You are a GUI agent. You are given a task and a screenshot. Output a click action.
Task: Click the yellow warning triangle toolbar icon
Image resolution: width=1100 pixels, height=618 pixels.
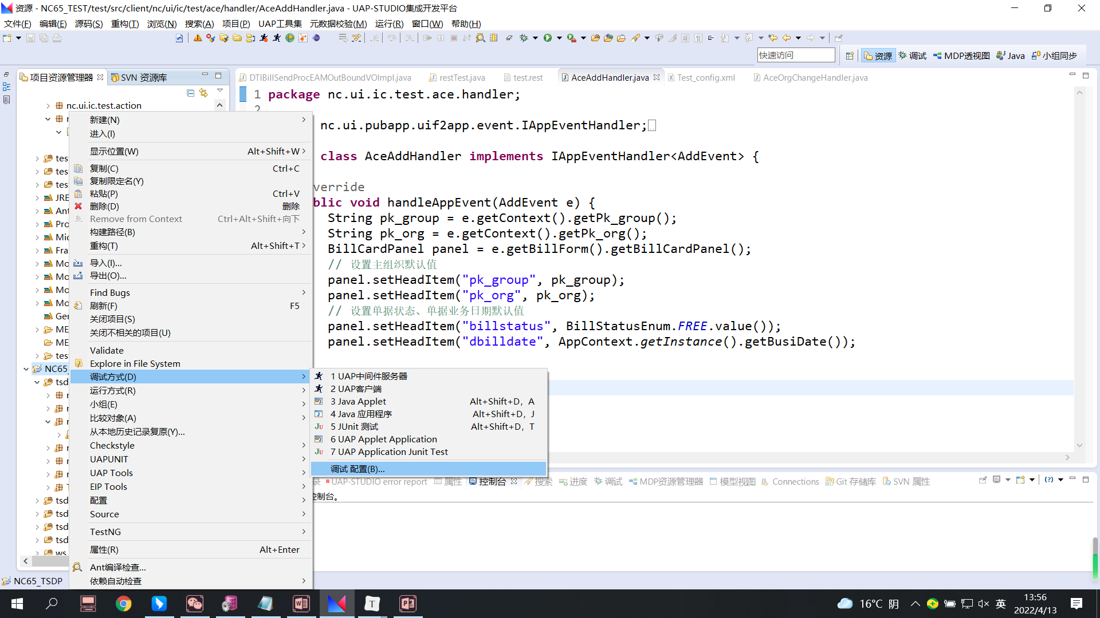(198, 38)
